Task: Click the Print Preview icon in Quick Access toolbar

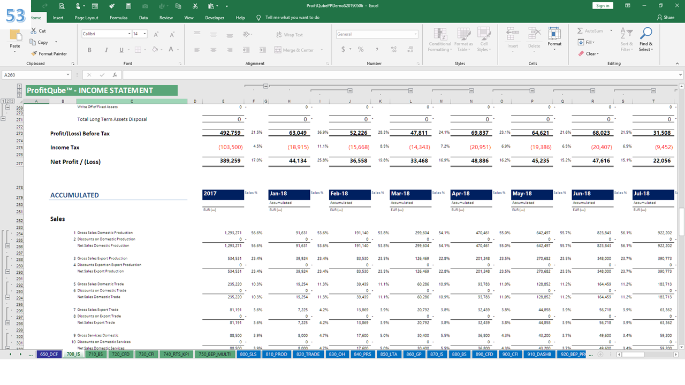Action: point(62,6)
